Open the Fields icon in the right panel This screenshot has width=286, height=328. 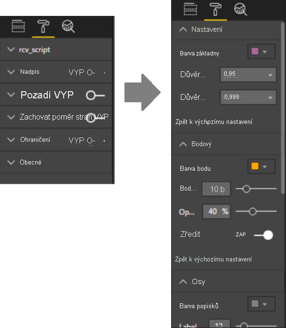click(190, 10)
